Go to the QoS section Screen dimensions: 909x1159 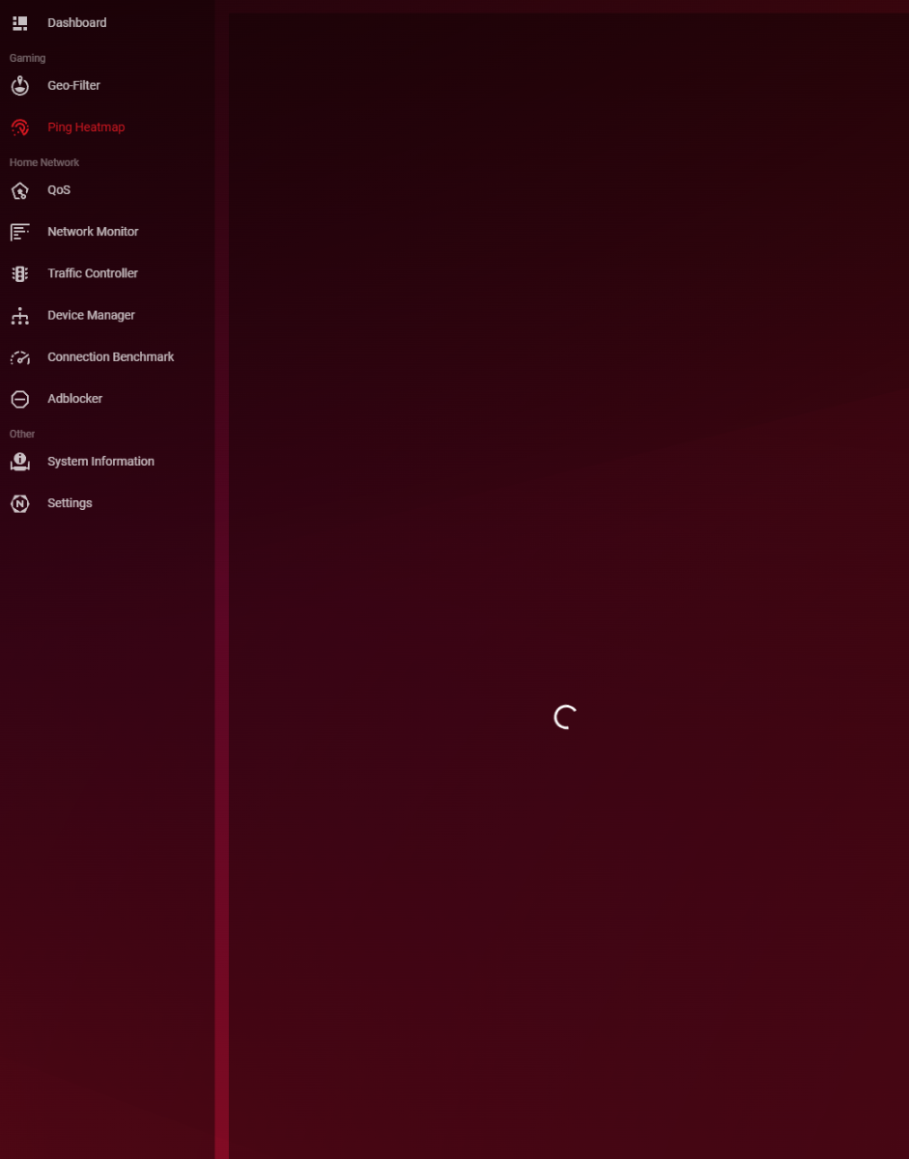[59, 189]
